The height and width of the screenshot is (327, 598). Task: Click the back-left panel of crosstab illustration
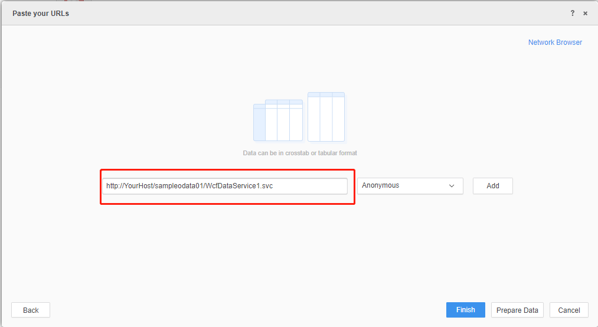259,123
